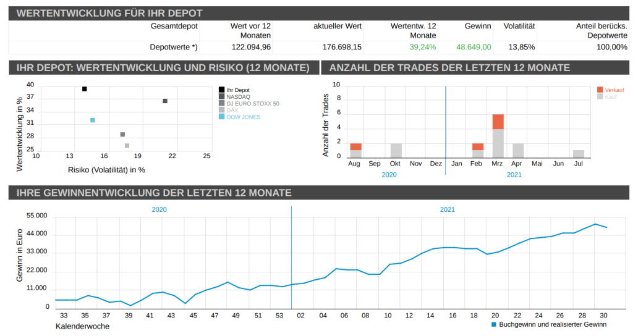
Task: Click the blue Buchgewinn legend swatch
Action: click(x=494, y=324)
